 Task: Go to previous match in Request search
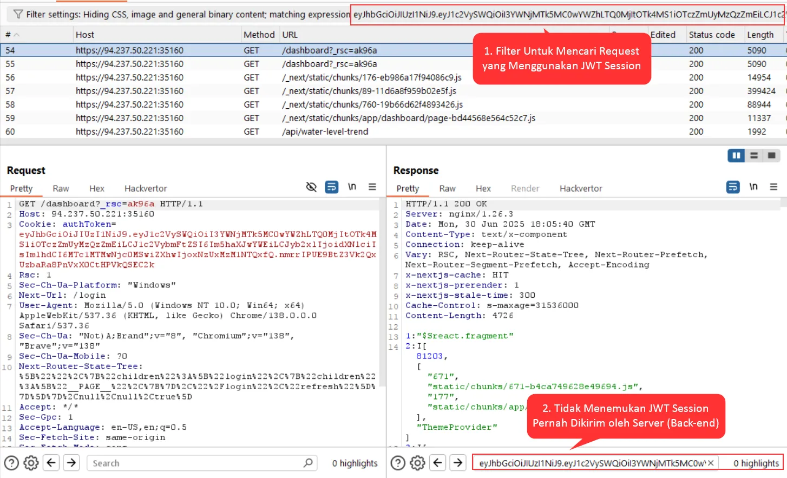(x=51, y=463)
